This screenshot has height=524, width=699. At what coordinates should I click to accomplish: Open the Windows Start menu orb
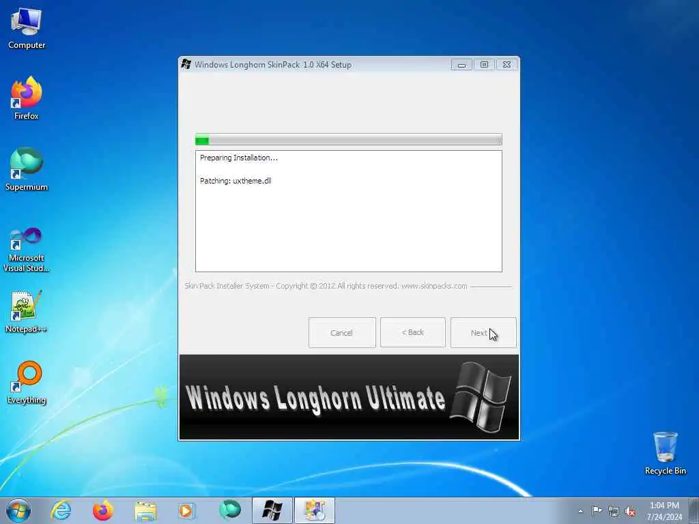pos(18,510)
